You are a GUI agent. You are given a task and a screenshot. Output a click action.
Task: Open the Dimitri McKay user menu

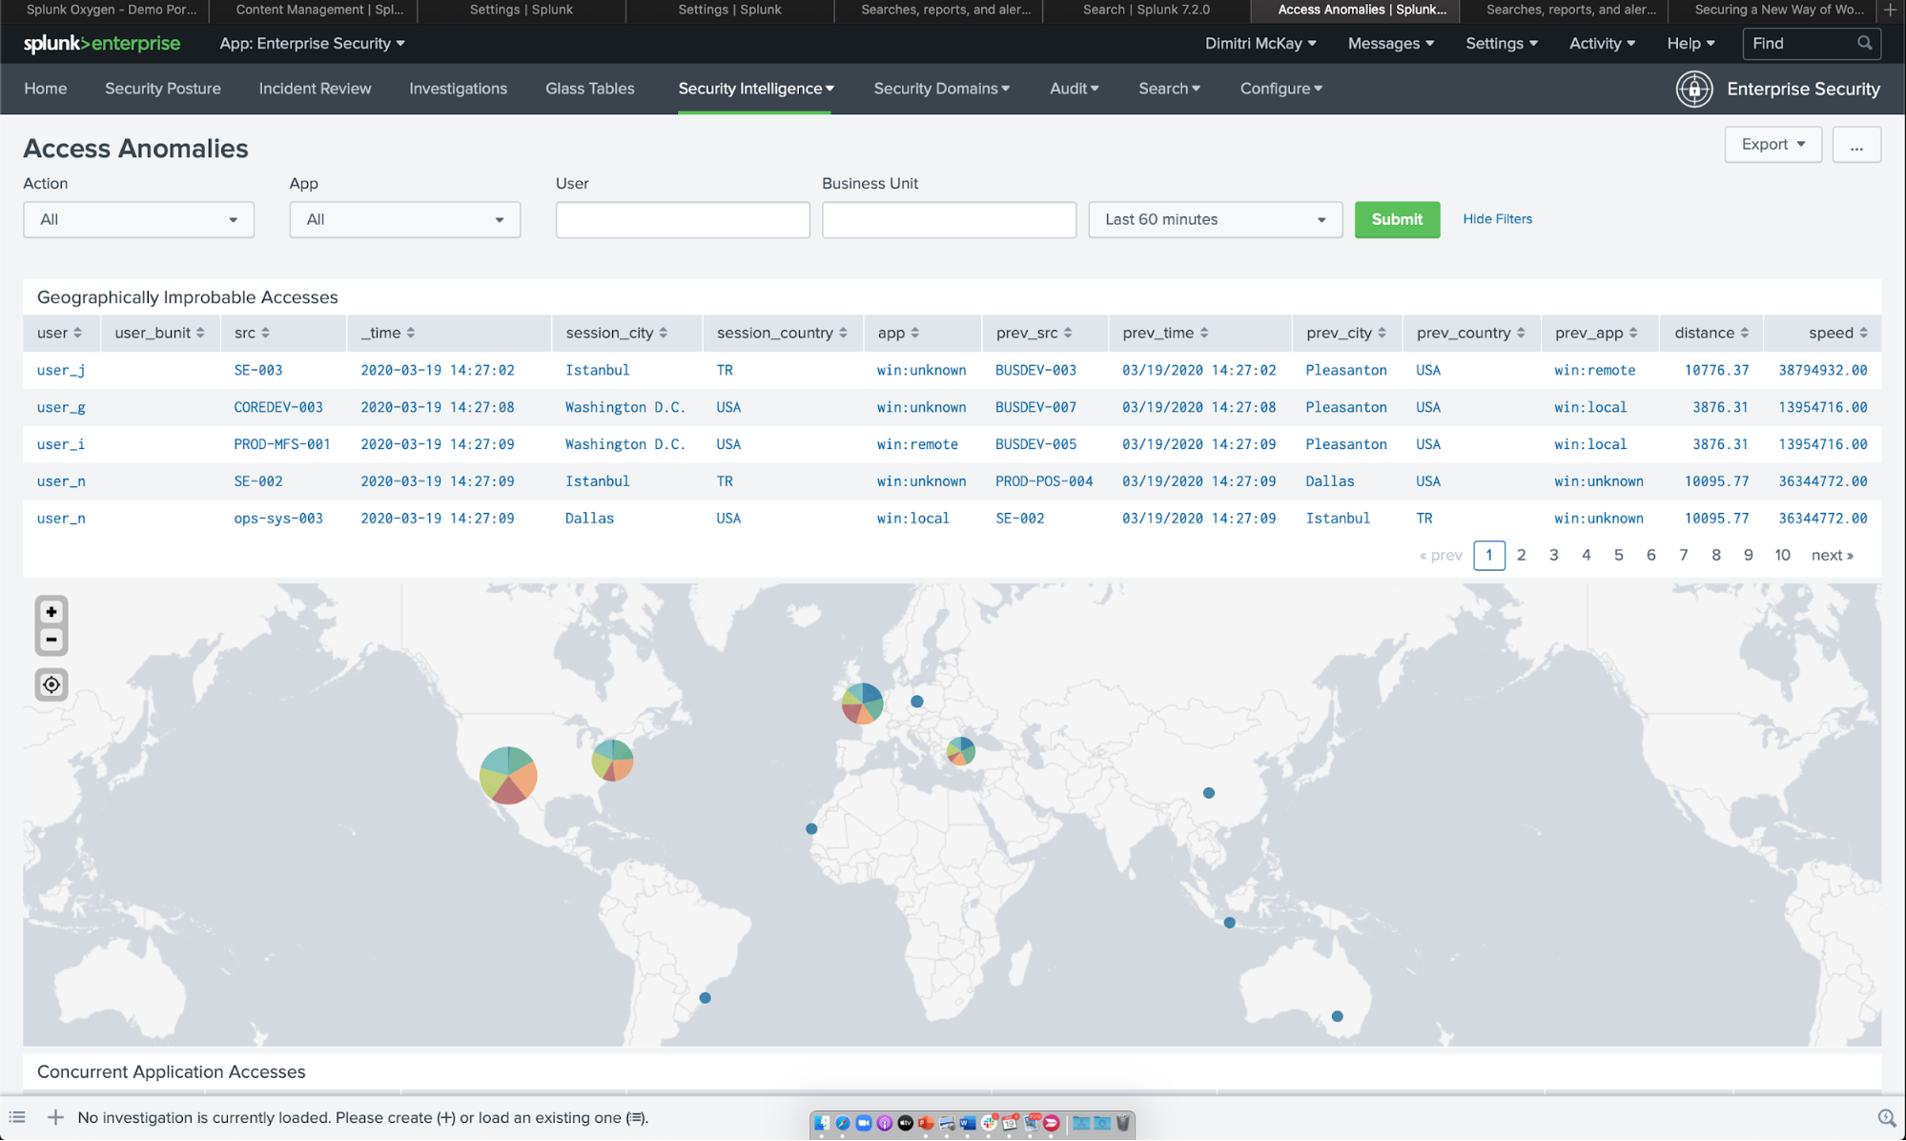1260,44
